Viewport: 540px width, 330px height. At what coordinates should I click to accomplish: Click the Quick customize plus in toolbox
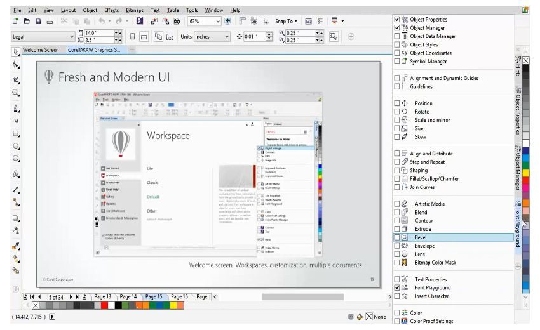(x=16, y=289)
